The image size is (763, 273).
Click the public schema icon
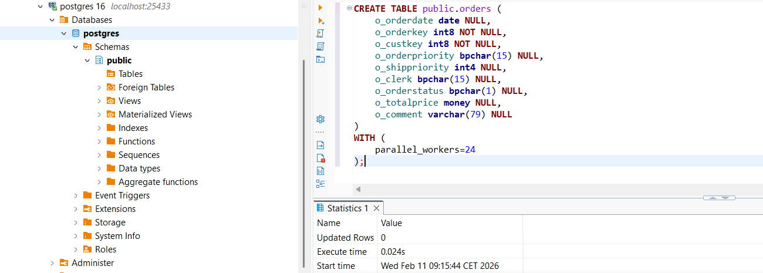click(x=99, y=60)
